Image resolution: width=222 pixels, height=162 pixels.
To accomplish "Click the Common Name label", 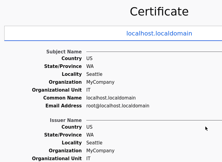I will [x=62, y=98].
